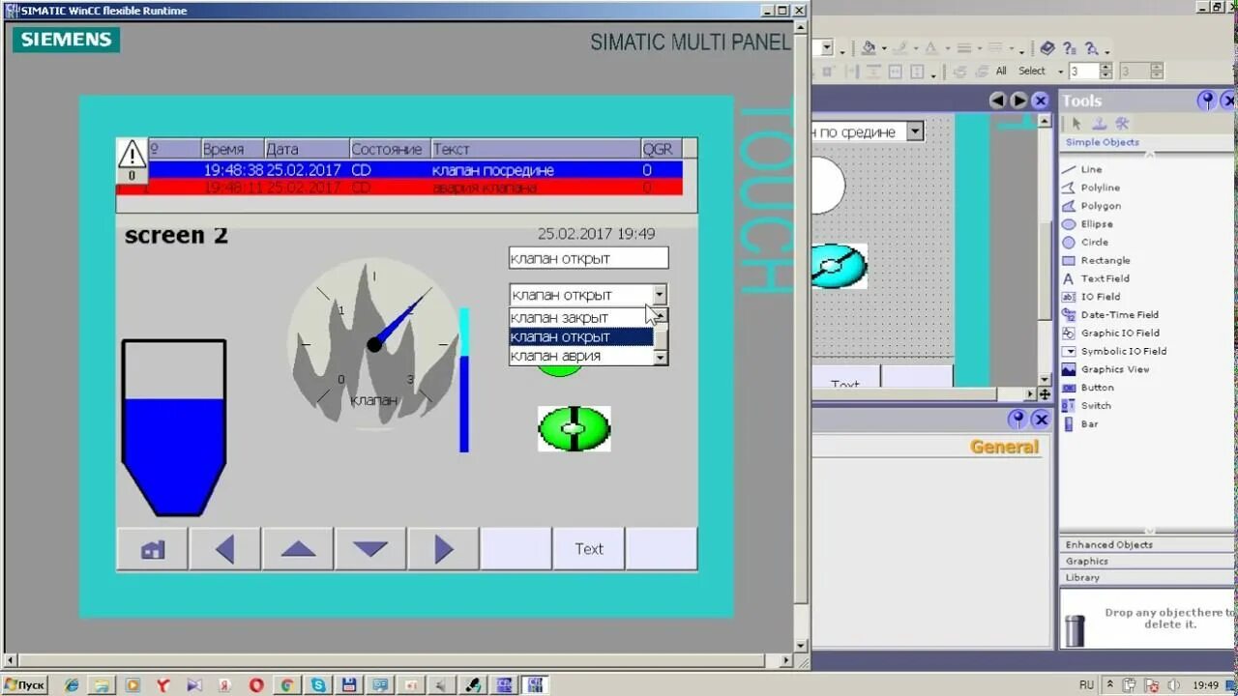Collapse the 'клапан открыт' combo box arrow
This screenshot has height=696, width=1238.
(660, 295)
